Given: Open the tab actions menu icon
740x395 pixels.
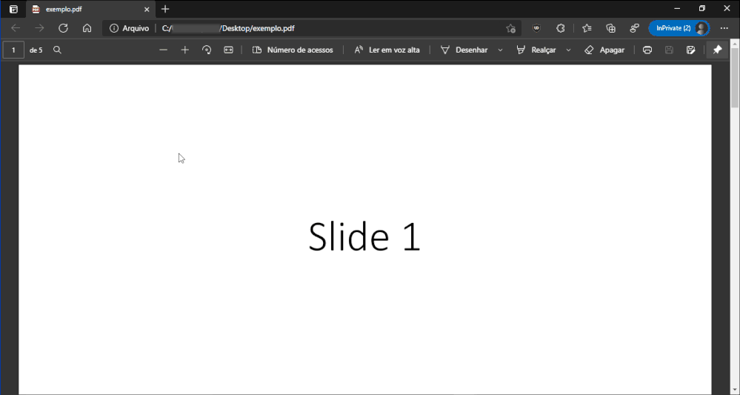Looking at the screenshot, I should pyautogui.click(x=13, y=9).
